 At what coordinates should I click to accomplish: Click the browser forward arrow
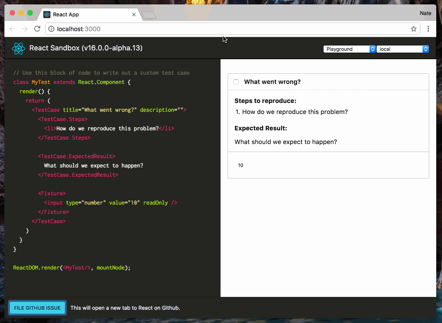pyautogui.click(x=25, y=29)
